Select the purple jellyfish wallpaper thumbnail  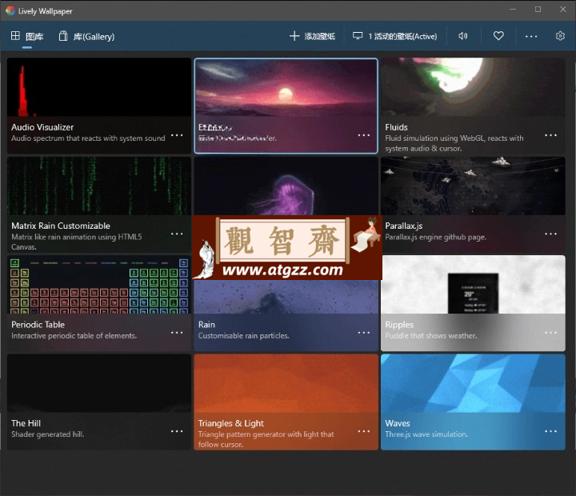(x=286, y=186)
